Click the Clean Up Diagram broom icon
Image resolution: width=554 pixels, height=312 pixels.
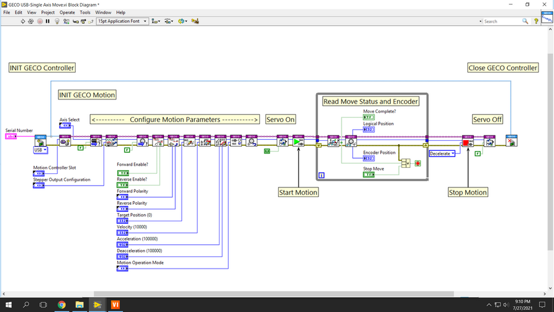[195, 22]
